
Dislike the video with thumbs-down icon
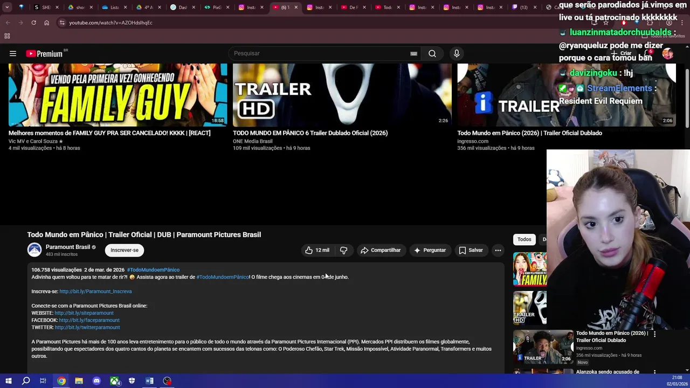click(x=343, y=250)
